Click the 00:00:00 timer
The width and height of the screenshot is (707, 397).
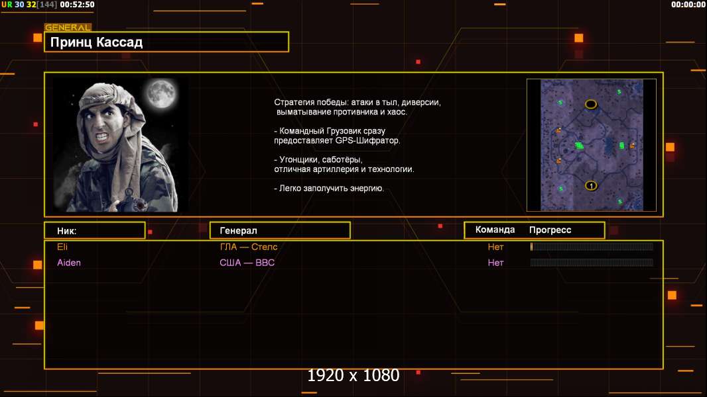point(688,5)
